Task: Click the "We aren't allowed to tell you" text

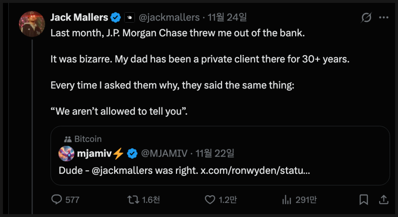Action: click(x=119, y=112)
